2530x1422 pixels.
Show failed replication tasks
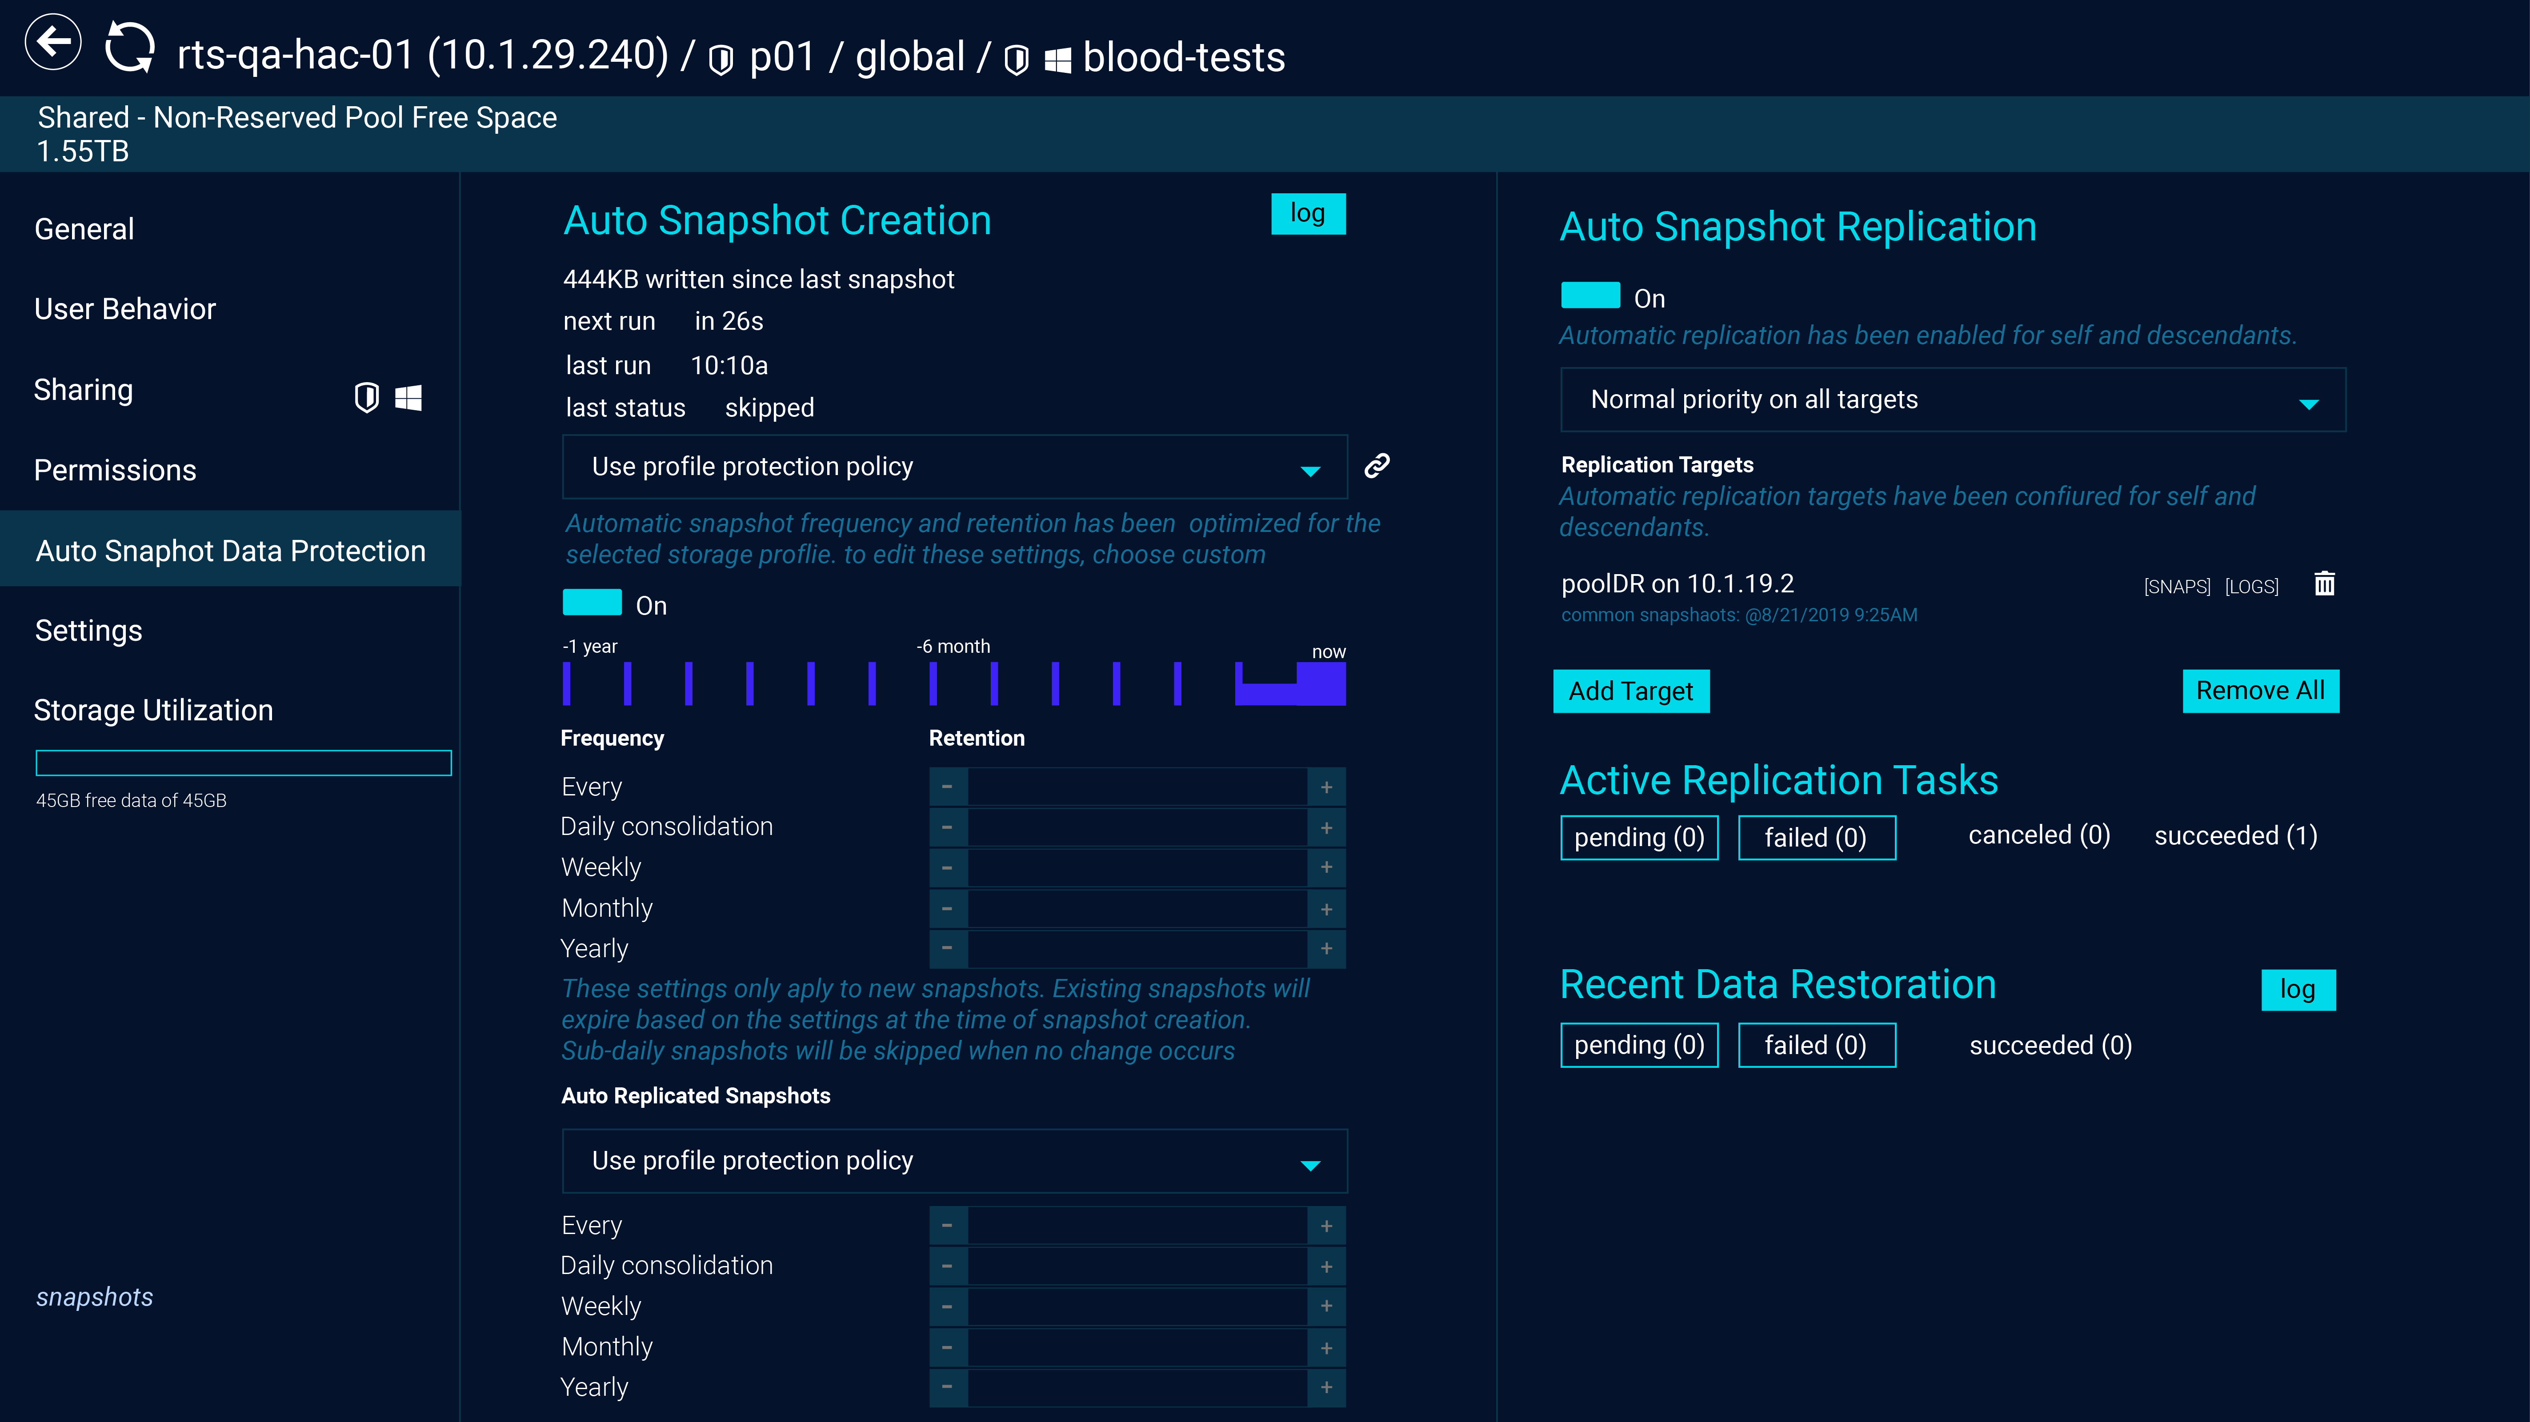[x=1816, y=838]
